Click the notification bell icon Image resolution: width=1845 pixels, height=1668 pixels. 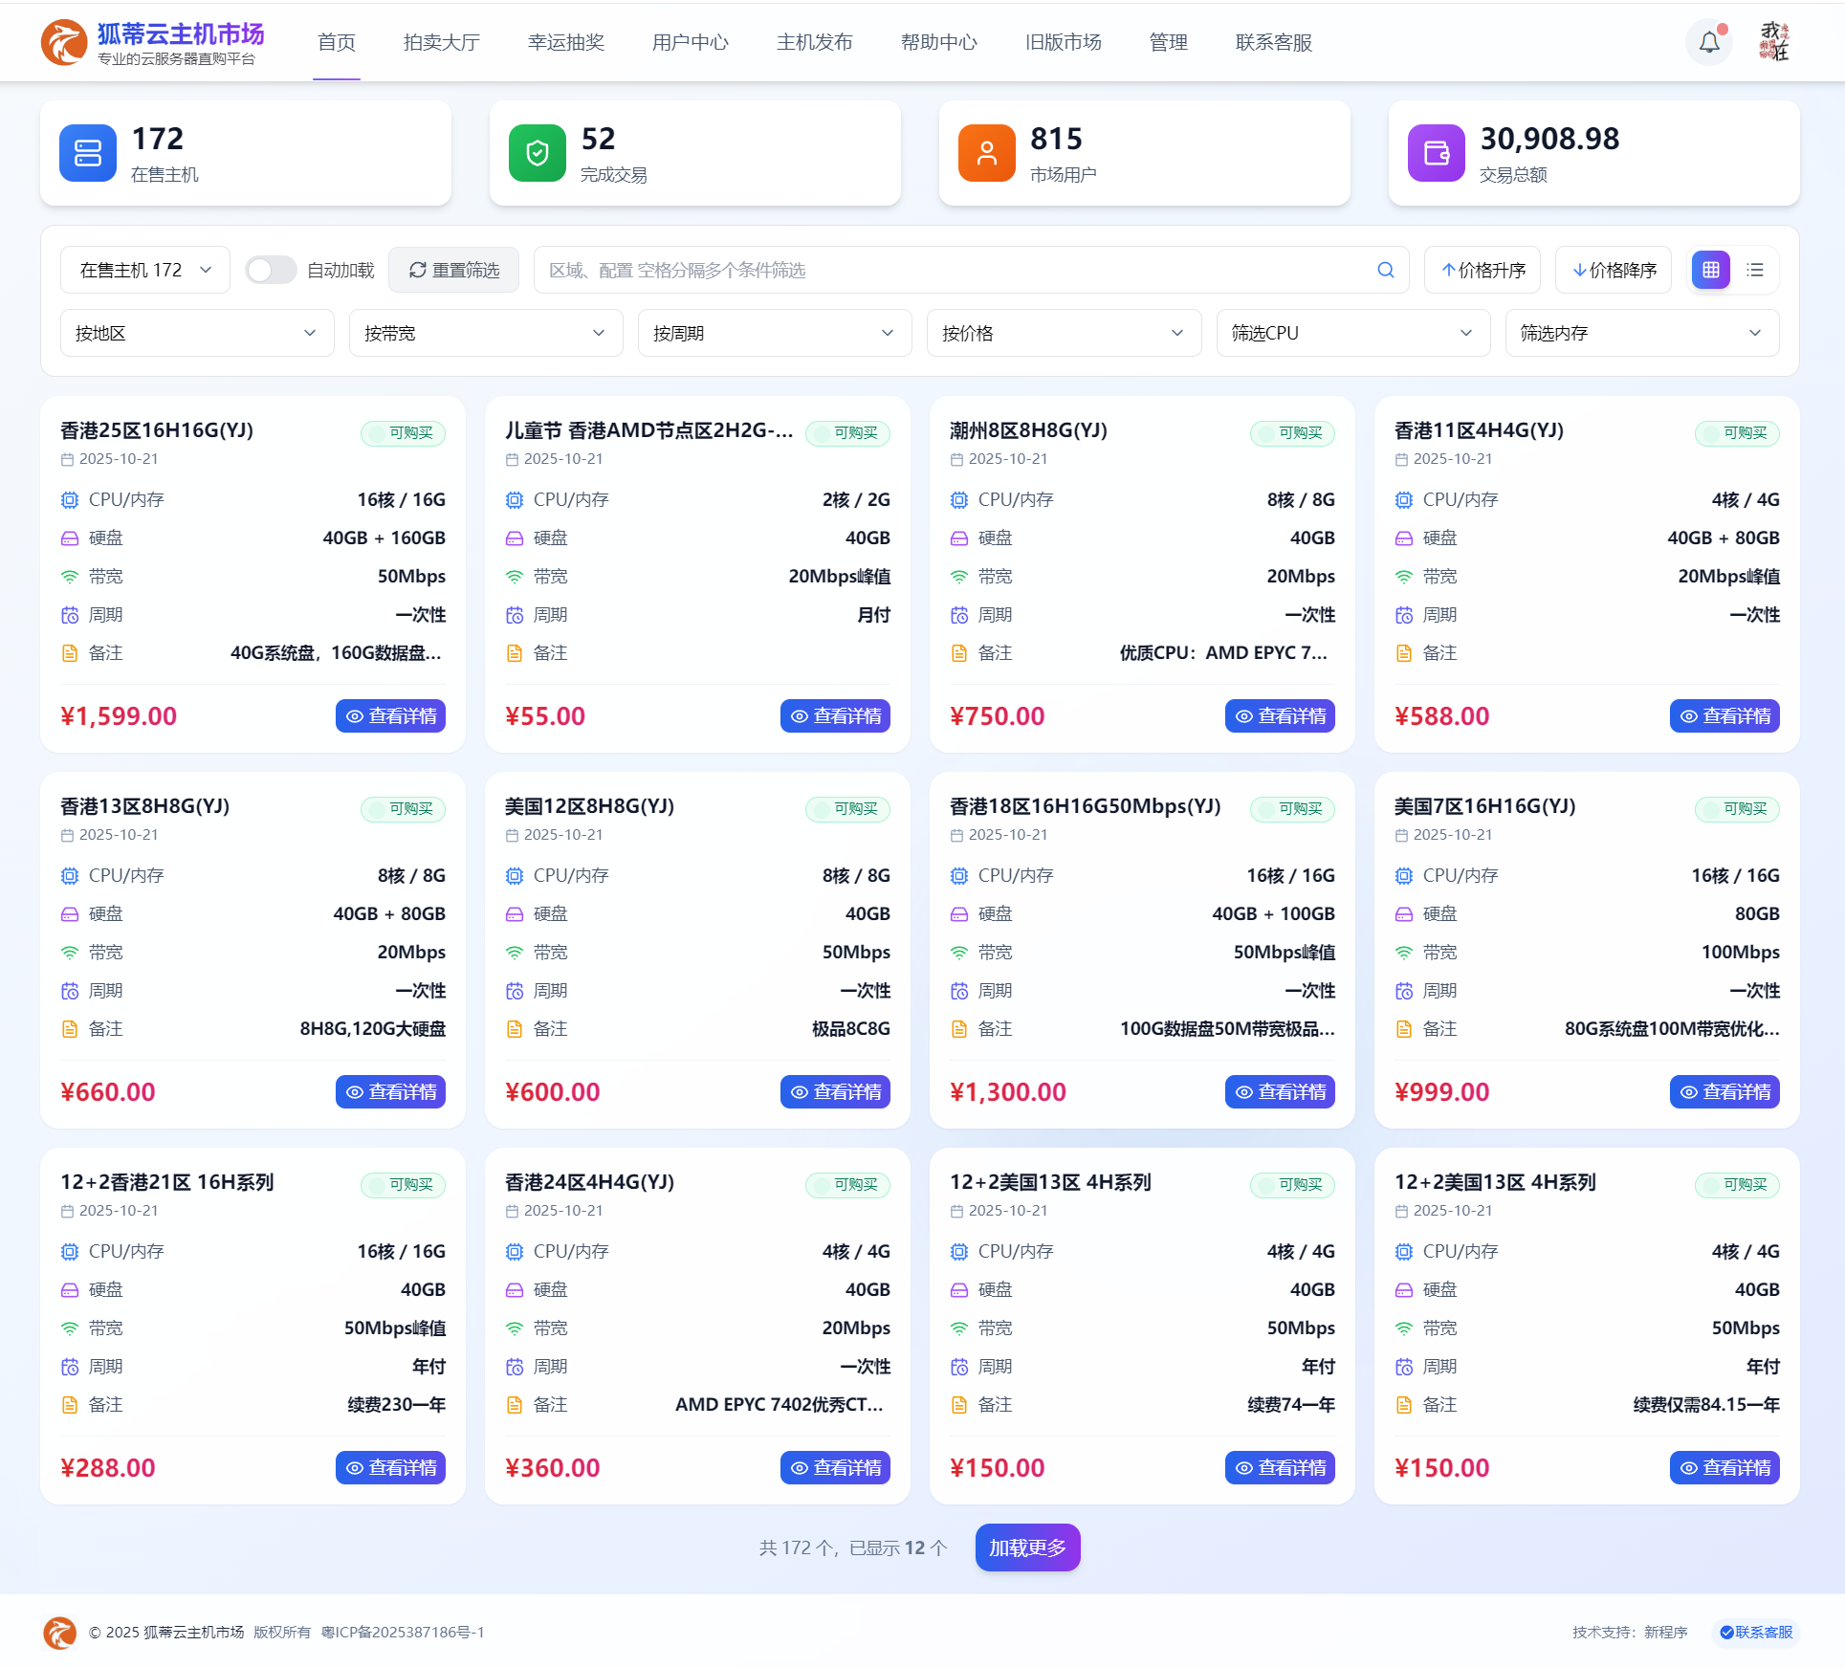1708,42
